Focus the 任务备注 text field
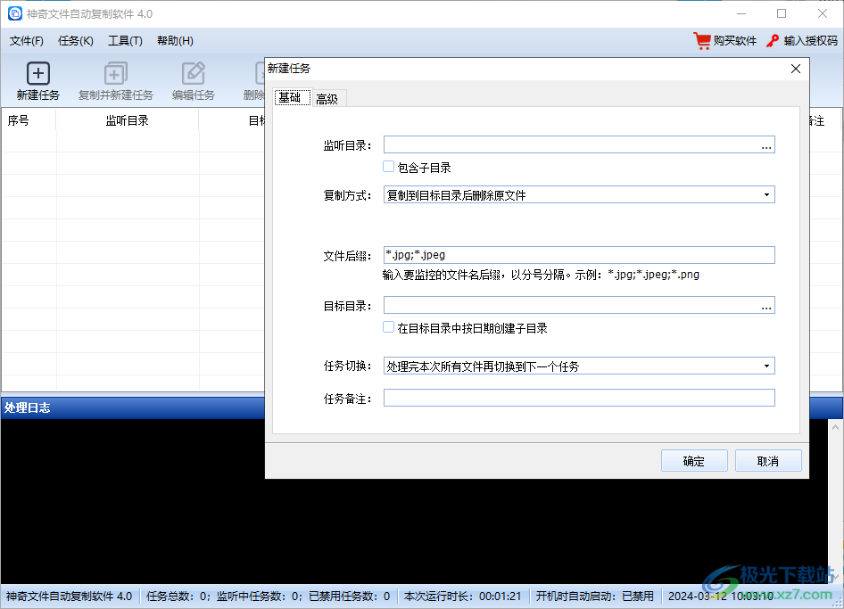Viewport: 844px width, 609px height. coord(578,398)
